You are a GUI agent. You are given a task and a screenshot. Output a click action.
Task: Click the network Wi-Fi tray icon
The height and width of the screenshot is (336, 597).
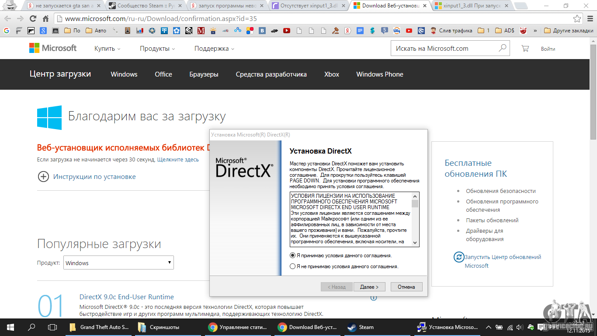(x=510, y=327)
